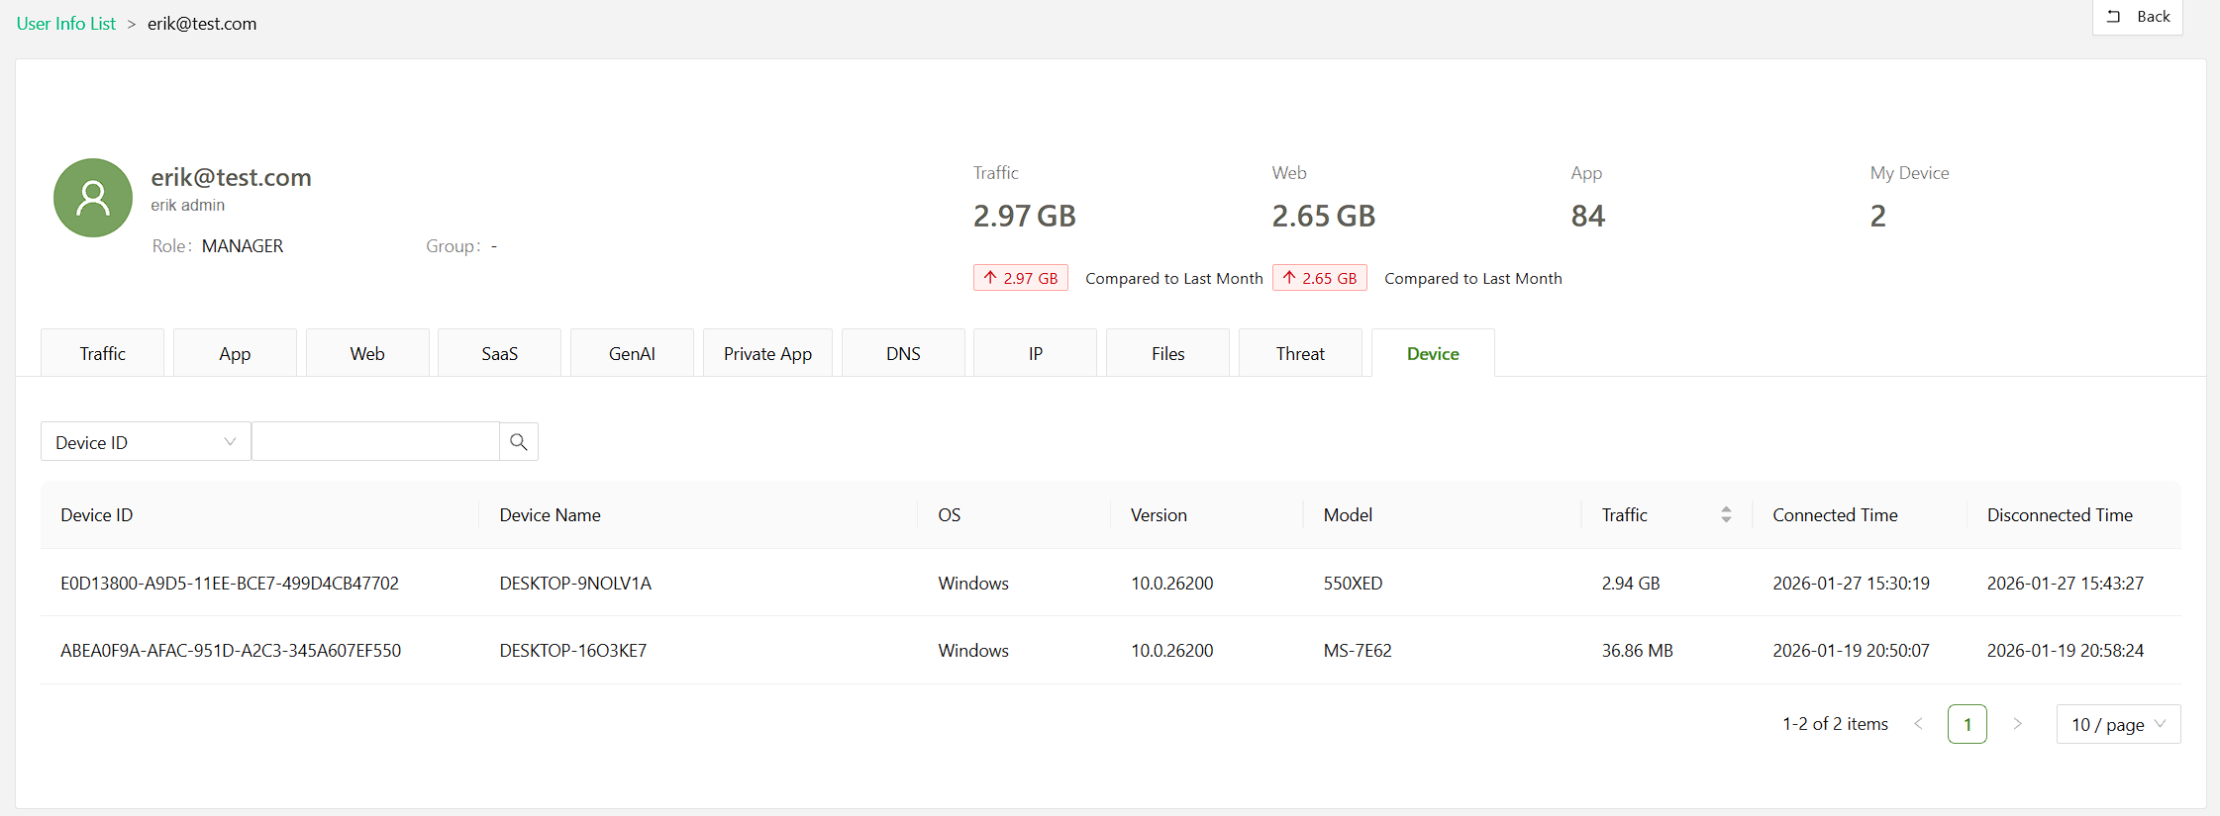Click the Back button
This screenshot has width=2220, height=816.
coord(2138,17)
